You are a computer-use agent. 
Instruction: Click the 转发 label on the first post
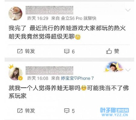(30, 51)
